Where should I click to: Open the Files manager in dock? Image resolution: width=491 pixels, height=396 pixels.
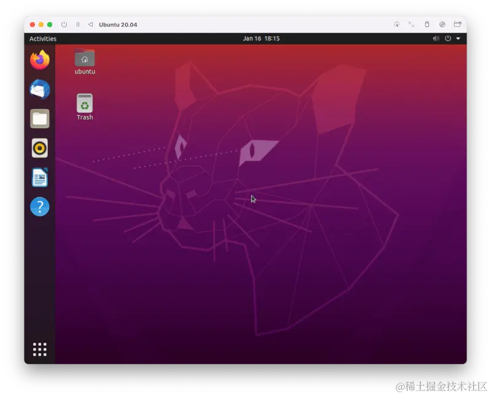point(40,118)
